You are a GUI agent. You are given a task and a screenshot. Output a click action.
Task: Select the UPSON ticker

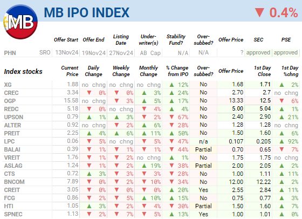click(13, 117)
